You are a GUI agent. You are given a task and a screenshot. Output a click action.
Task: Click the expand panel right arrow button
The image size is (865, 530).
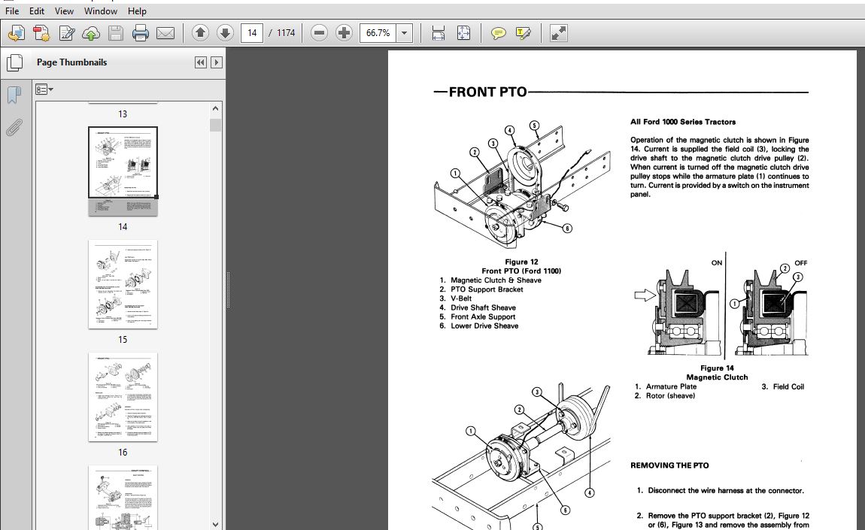point(217,62)
